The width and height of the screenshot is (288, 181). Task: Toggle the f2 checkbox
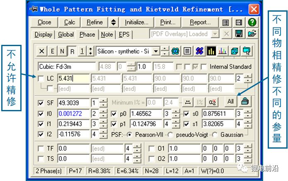41,134
